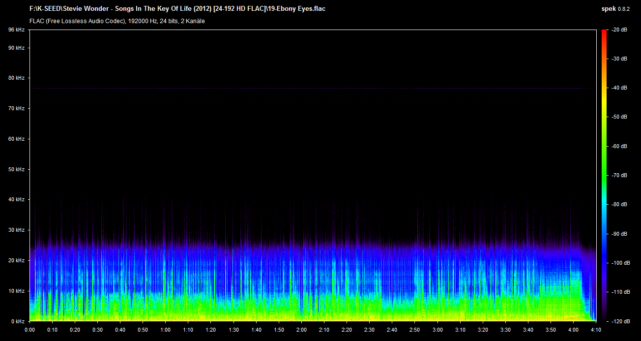This screenshot has width=641, height=341.
Task: Click the FLAC codec info line
Action: tap(117, 21)
